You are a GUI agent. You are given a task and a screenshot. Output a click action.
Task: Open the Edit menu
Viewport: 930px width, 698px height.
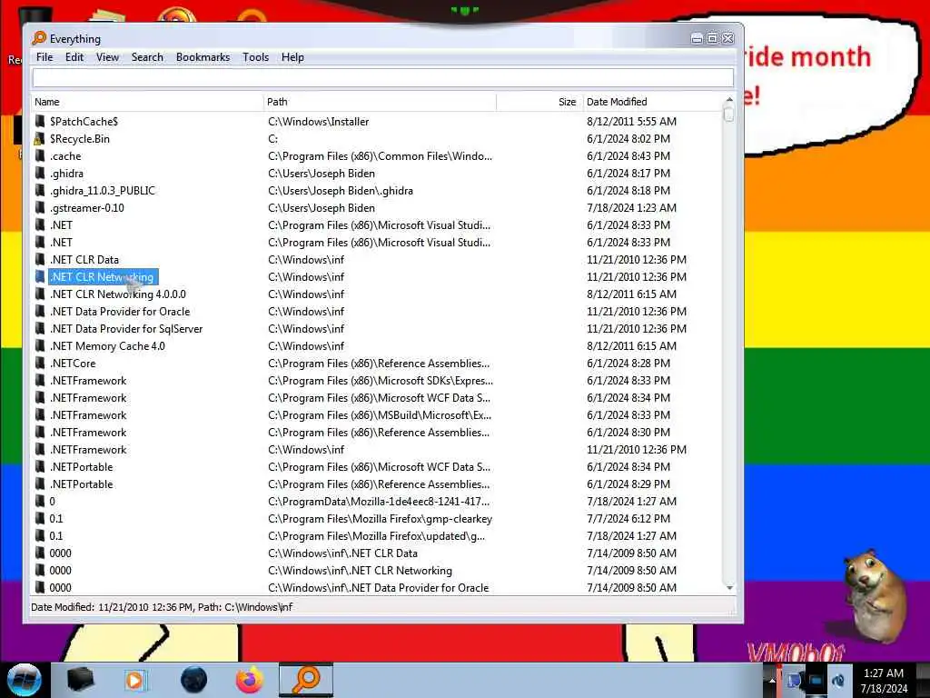[x=74, y=57]
